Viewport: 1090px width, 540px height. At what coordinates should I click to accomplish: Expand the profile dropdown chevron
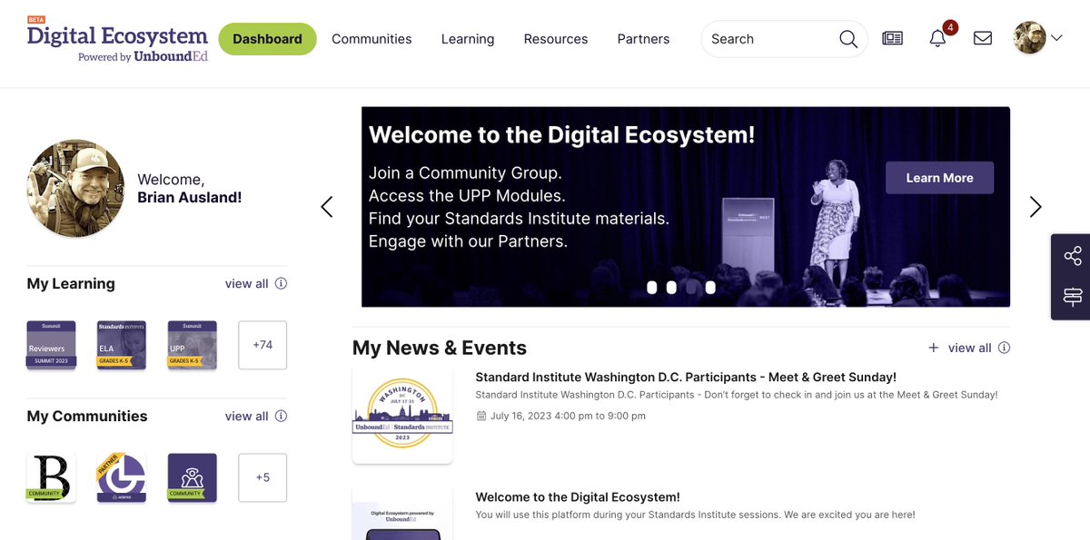click(1056, 38)
